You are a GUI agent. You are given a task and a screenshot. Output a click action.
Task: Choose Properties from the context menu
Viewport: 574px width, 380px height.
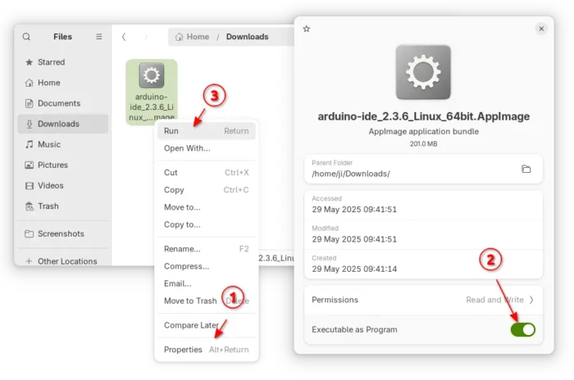pyautogui.click(x=207, y=350)
